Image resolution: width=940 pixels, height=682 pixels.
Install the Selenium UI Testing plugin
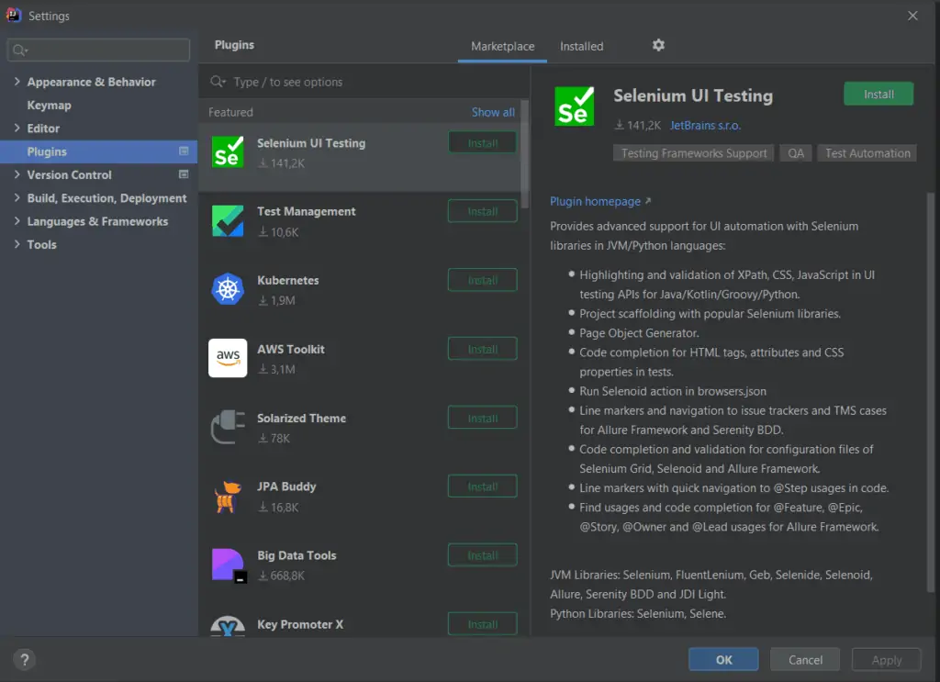pyautogui.click(x=878, y=93)
